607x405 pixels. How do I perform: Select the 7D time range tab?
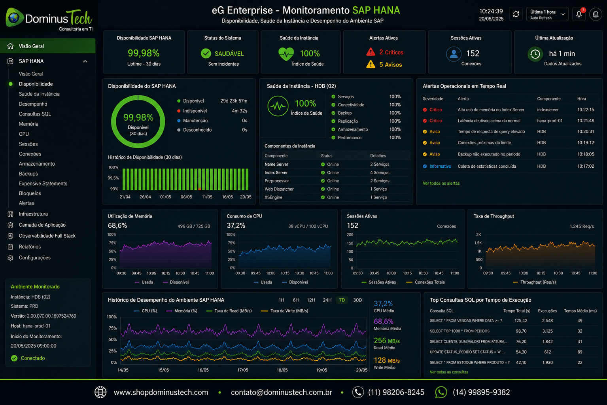tap(342, 300)
